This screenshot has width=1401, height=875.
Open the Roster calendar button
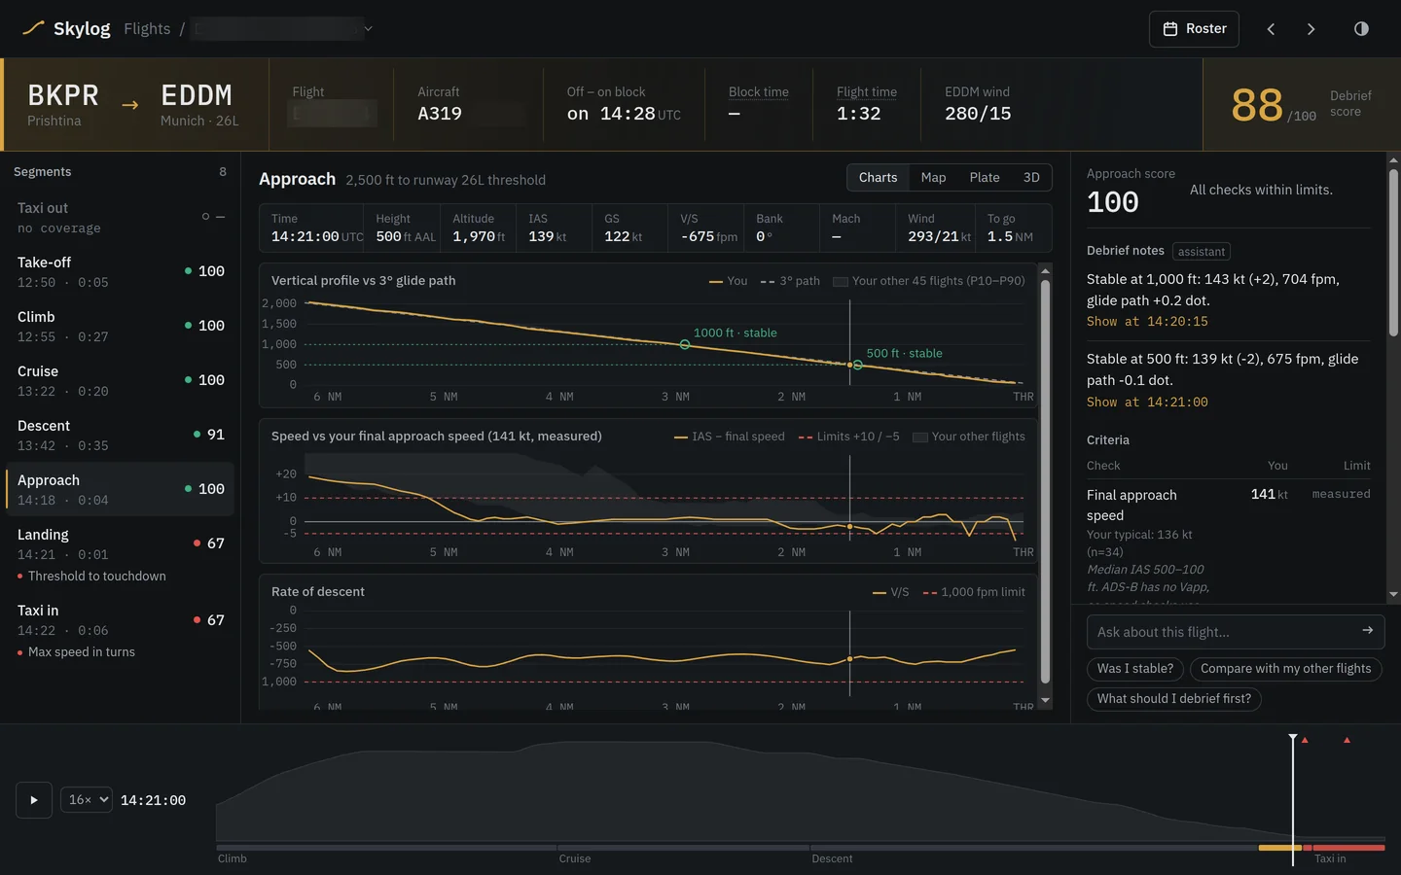tap(1194, 29)
